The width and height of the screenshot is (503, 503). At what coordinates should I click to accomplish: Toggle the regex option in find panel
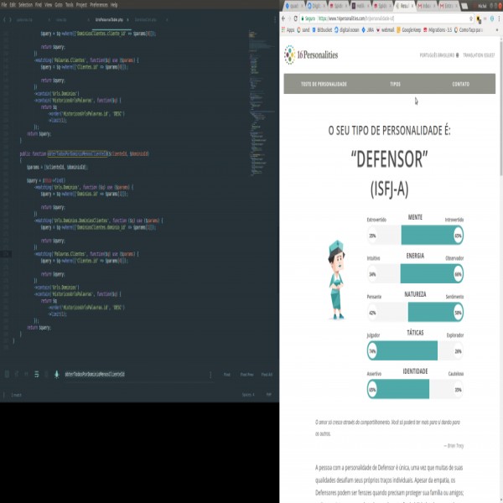[x=8, y=374]
